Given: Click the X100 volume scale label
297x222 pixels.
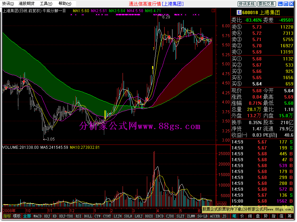Looking at the screenshot, I should pyautogui.click(x=221, y=204).
